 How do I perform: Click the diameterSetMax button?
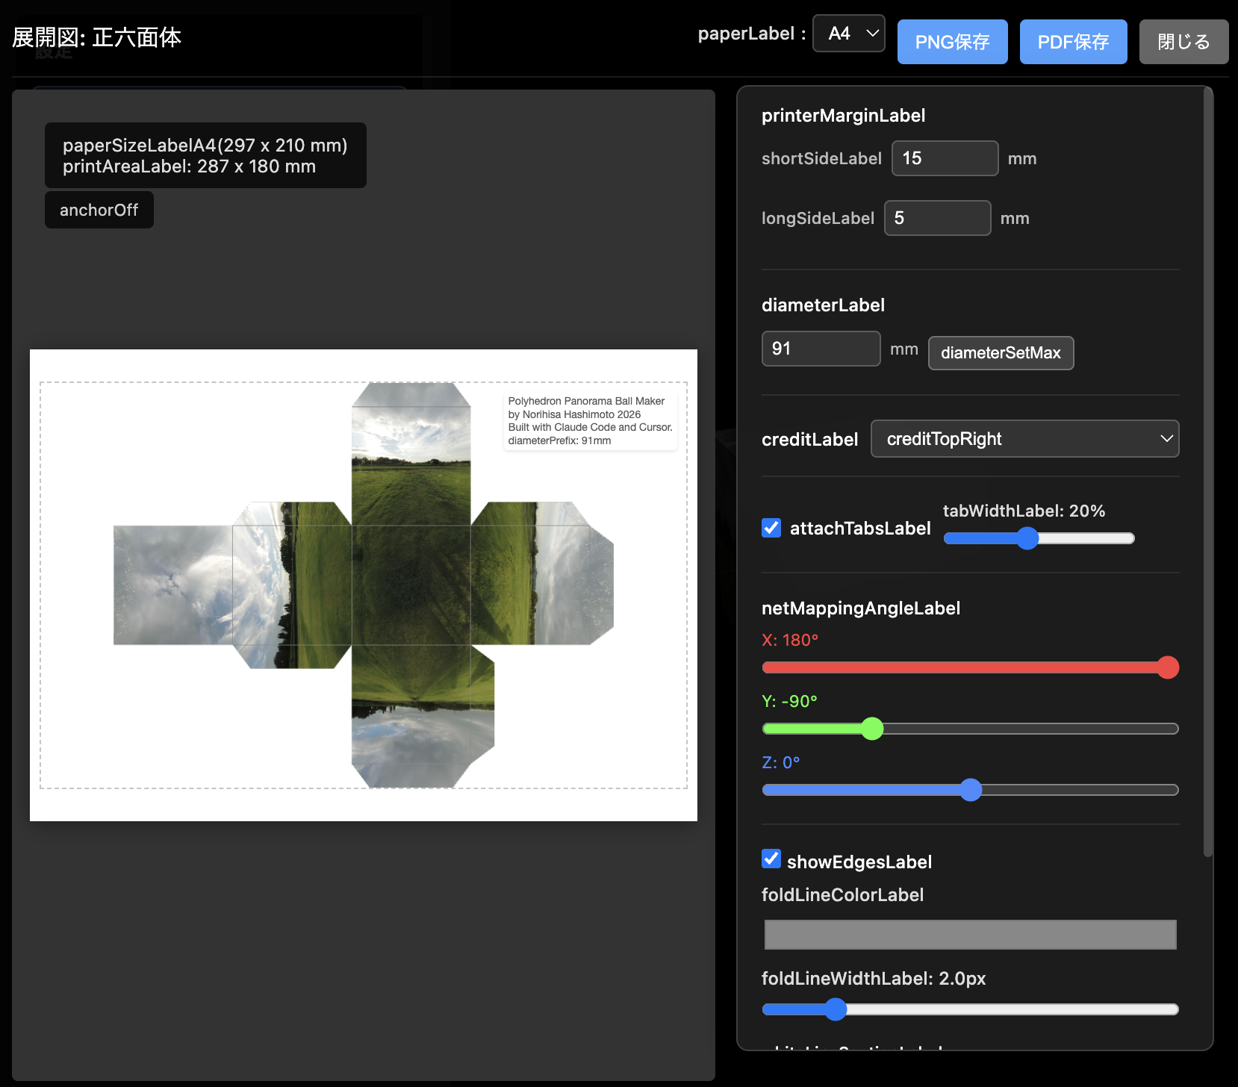[x=1001, y=353]
